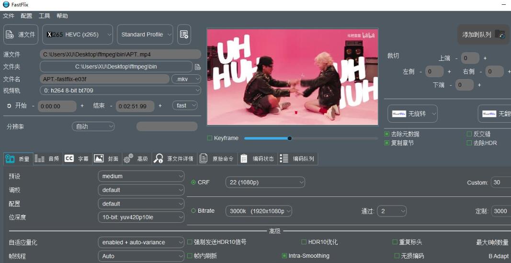Open the Encoding Queue tab

pyautogui.click(x=298, y=159)
